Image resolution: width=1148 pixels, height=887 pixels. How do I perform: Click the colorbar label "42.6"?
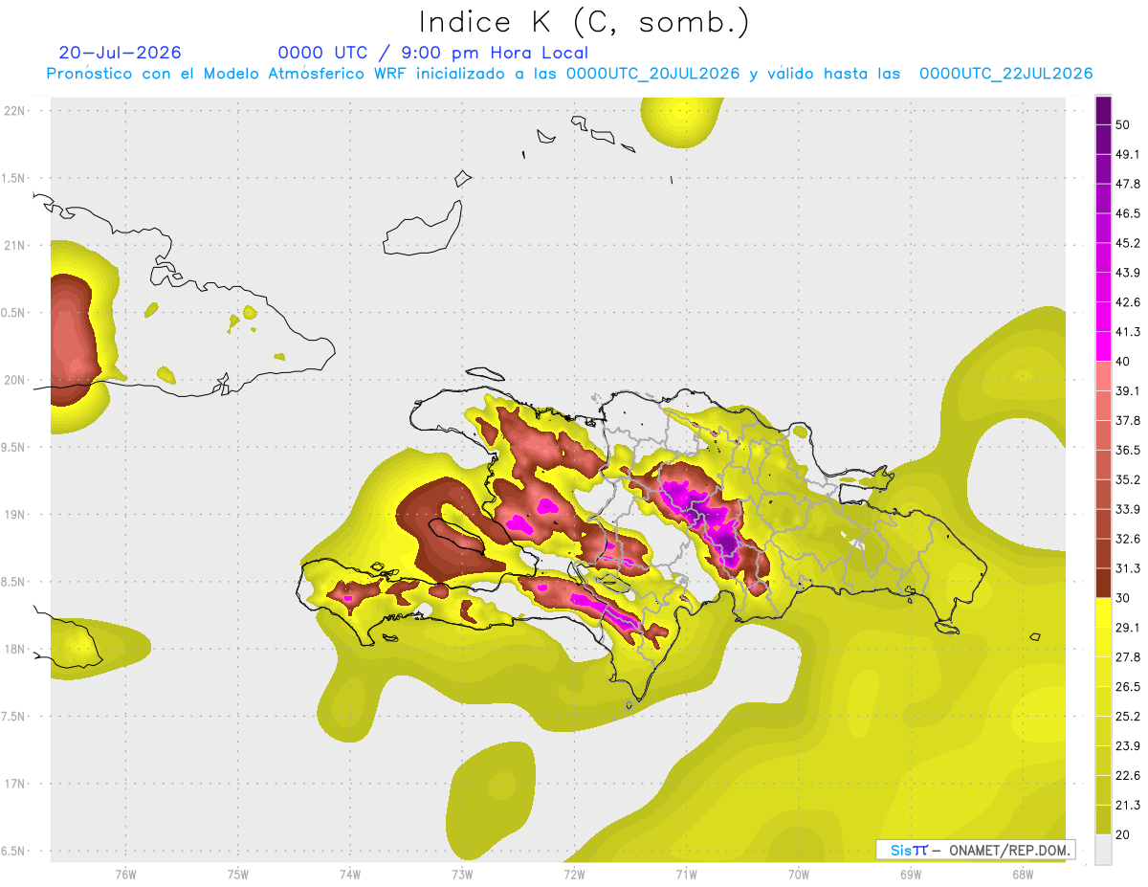pyautogui.click(x=1128, y=302)
